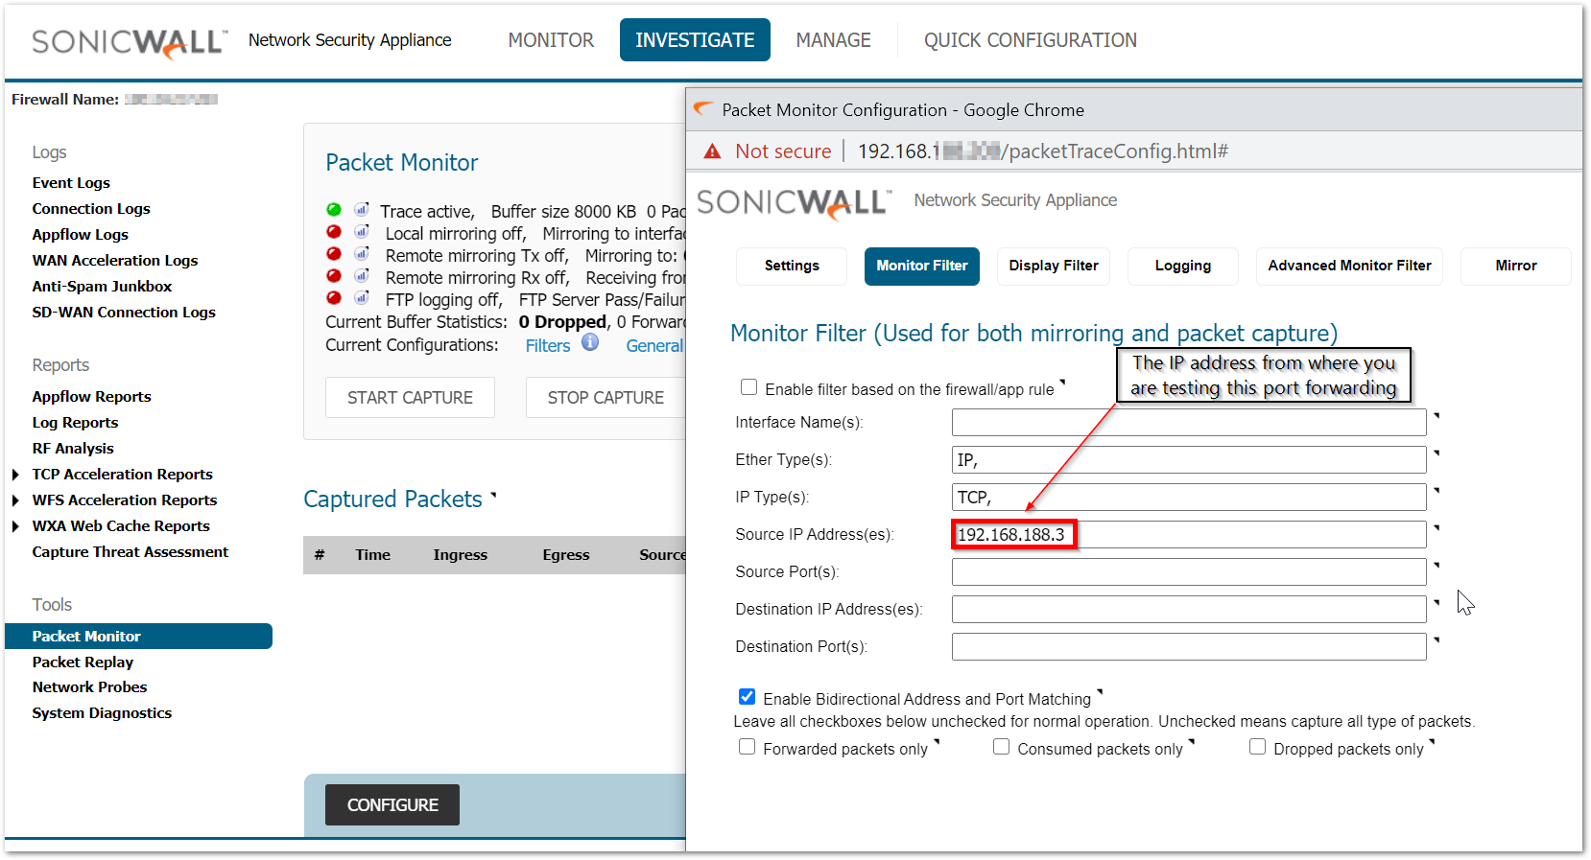Click the CONFIGURE button
This screenshot has width=1591, height=860.
tap(392, 805)
